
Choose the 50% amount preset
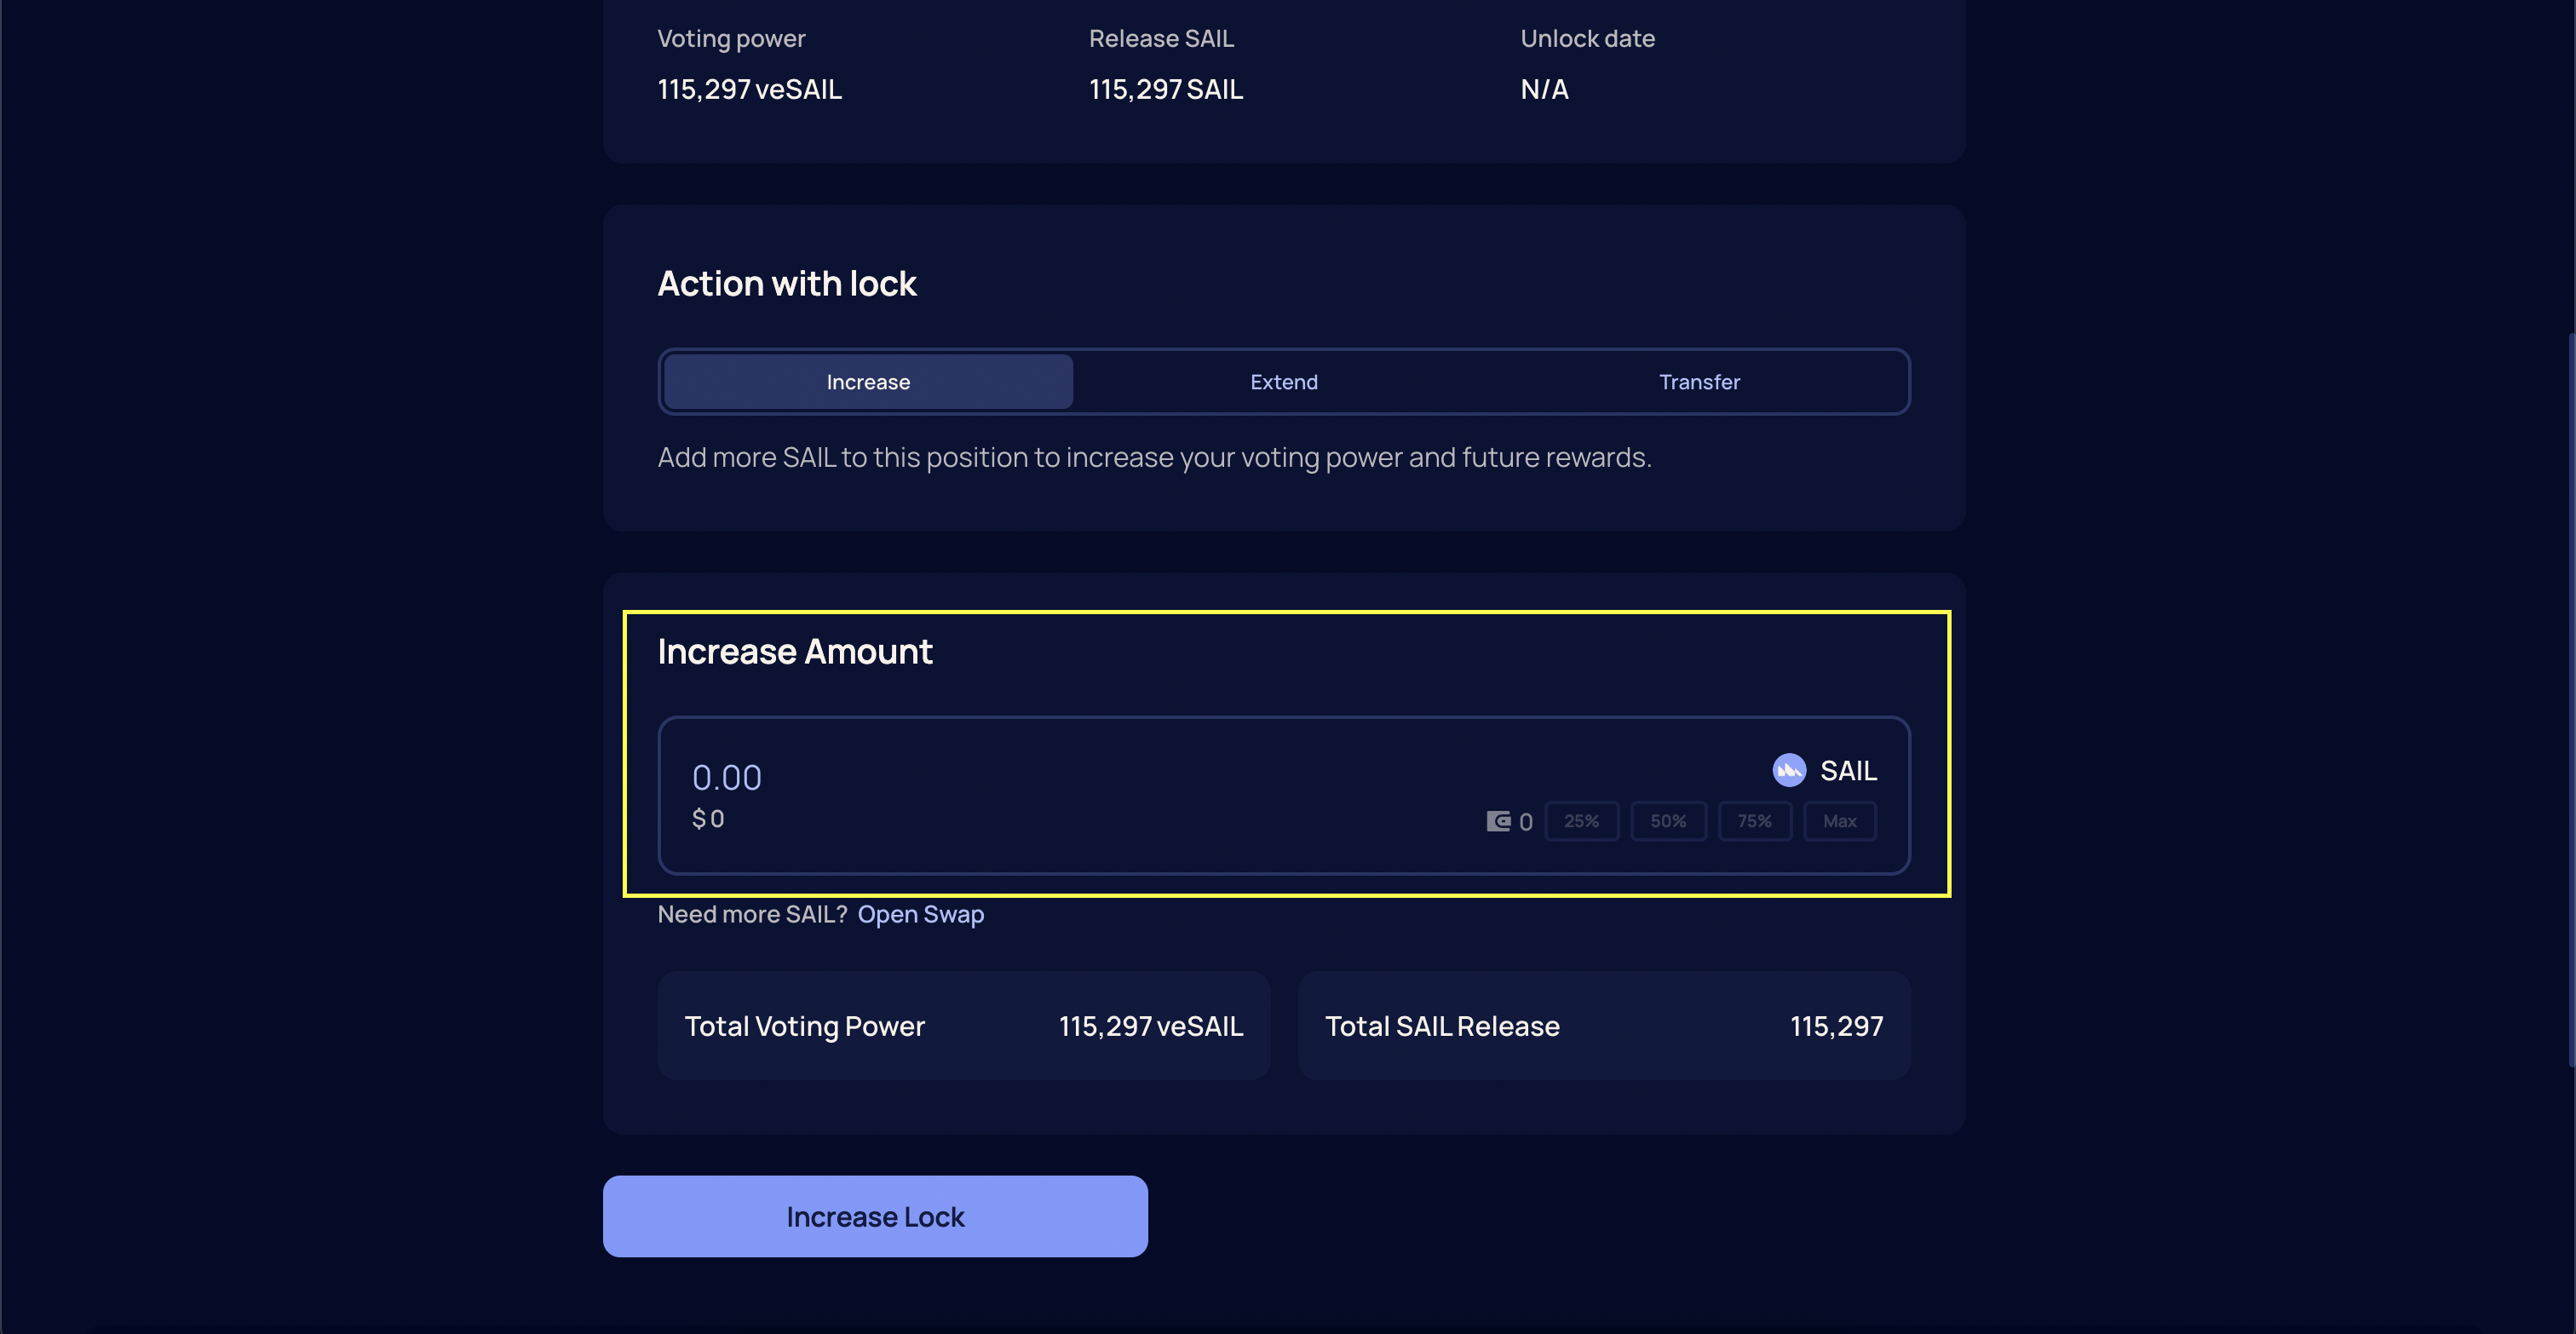pos(1668,821)
